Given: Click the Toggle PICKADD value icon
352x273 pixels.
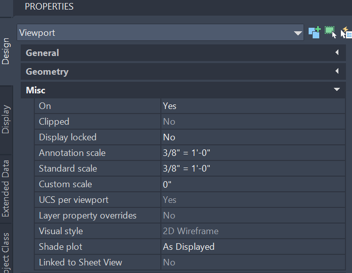Looking at the screenshot, I should pos(314,33).
